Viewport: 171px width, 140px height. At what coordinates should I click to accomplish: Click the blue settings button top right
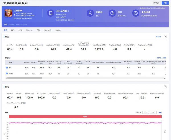(x=164, y=3)
